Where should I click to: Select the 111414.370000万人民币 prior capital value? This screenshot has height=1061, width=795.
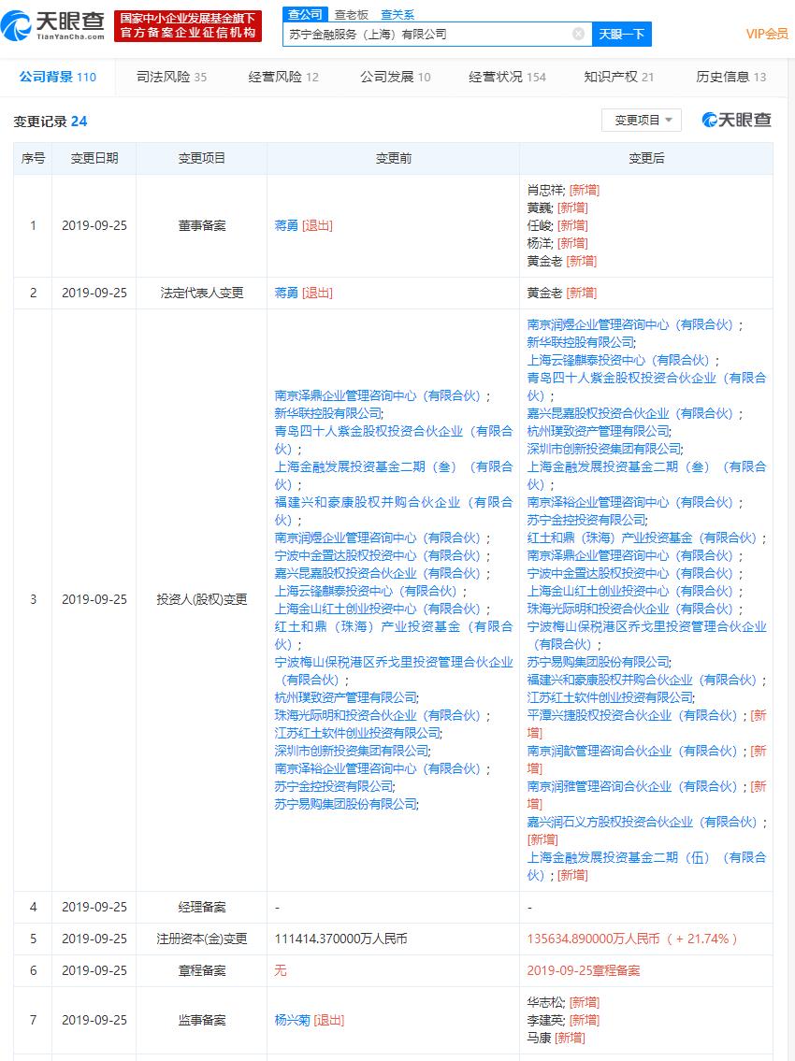[x=340, y=939]
